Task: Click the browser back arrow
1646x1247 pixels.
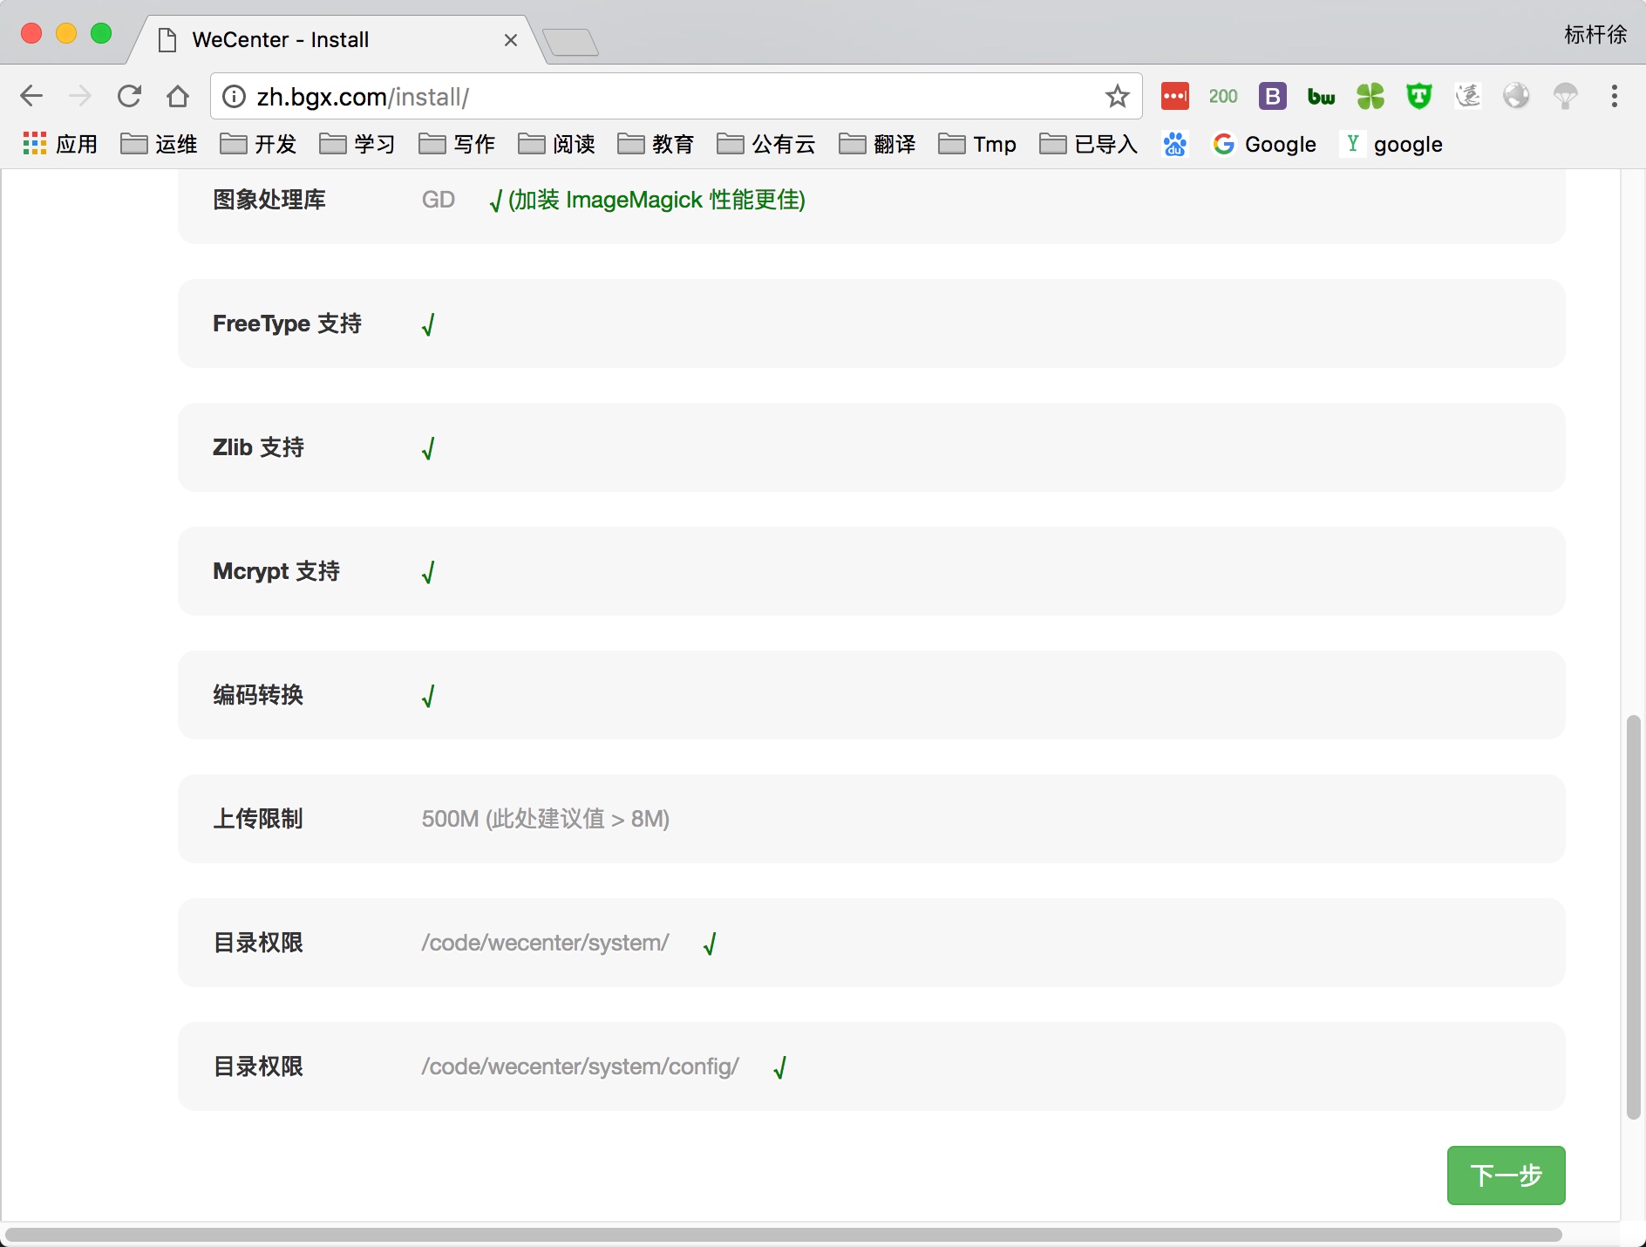Action: [x=31, y=96]
